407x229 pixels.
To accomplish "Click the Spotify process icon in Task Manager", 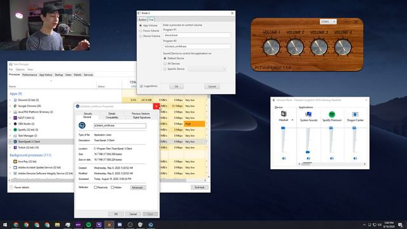I will coord(15,130).
